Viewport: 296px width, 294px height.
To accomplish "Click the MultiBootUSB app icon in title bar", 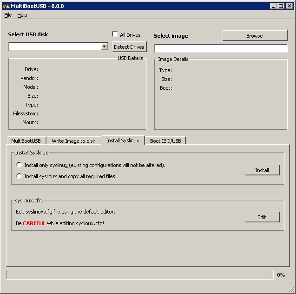I will 6,6.
